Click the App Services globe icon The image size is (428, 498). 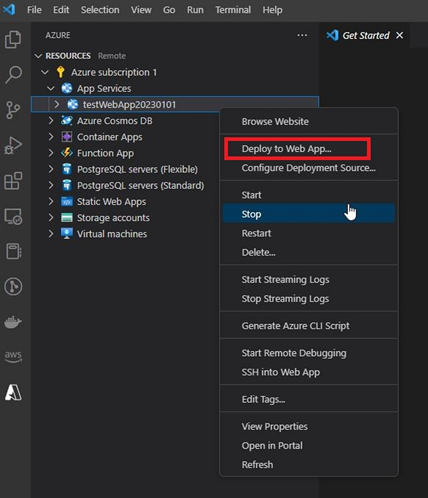click(x=67, y=88)
